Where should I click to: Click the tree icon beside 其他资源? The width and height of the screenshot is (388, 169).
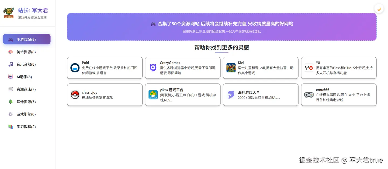11,102
